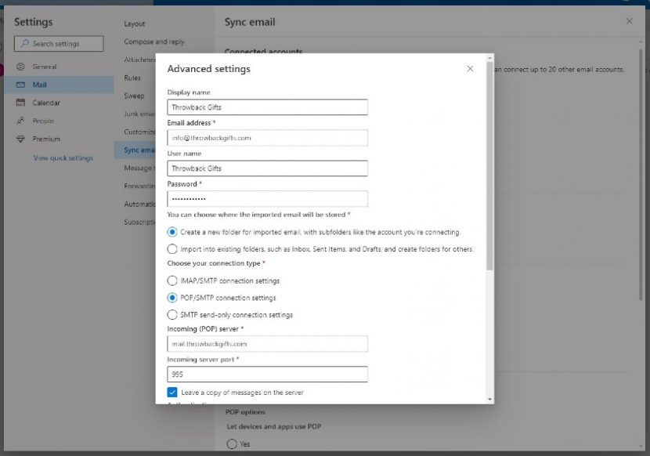The image size is (650, 456).
Task: Open Premium diamond icon section
Action: coord(20,139)
